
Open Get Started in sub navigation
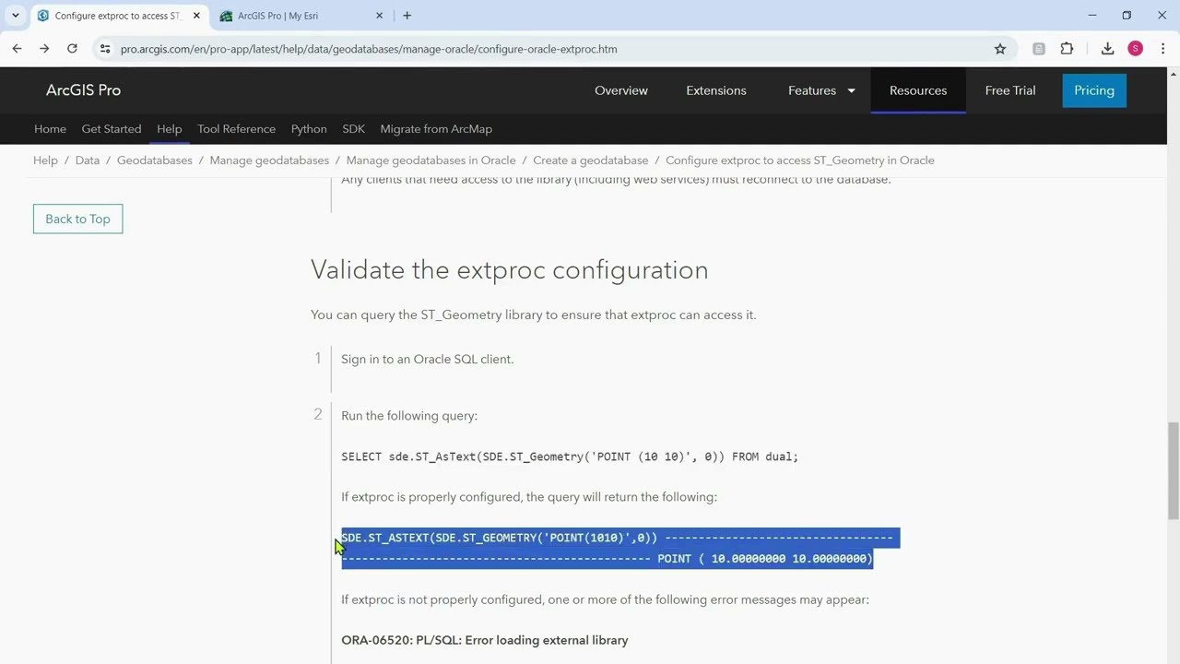coord(112,129)
